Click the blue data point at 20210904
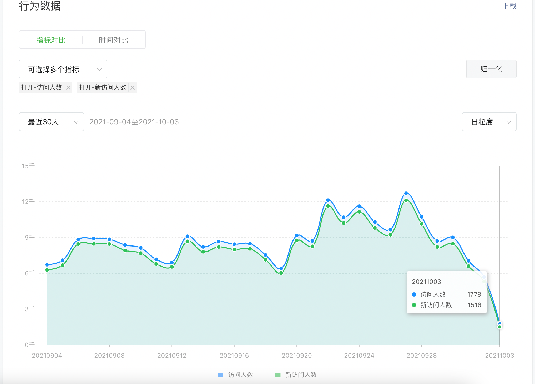535x384 pixels. coord(47,265)
